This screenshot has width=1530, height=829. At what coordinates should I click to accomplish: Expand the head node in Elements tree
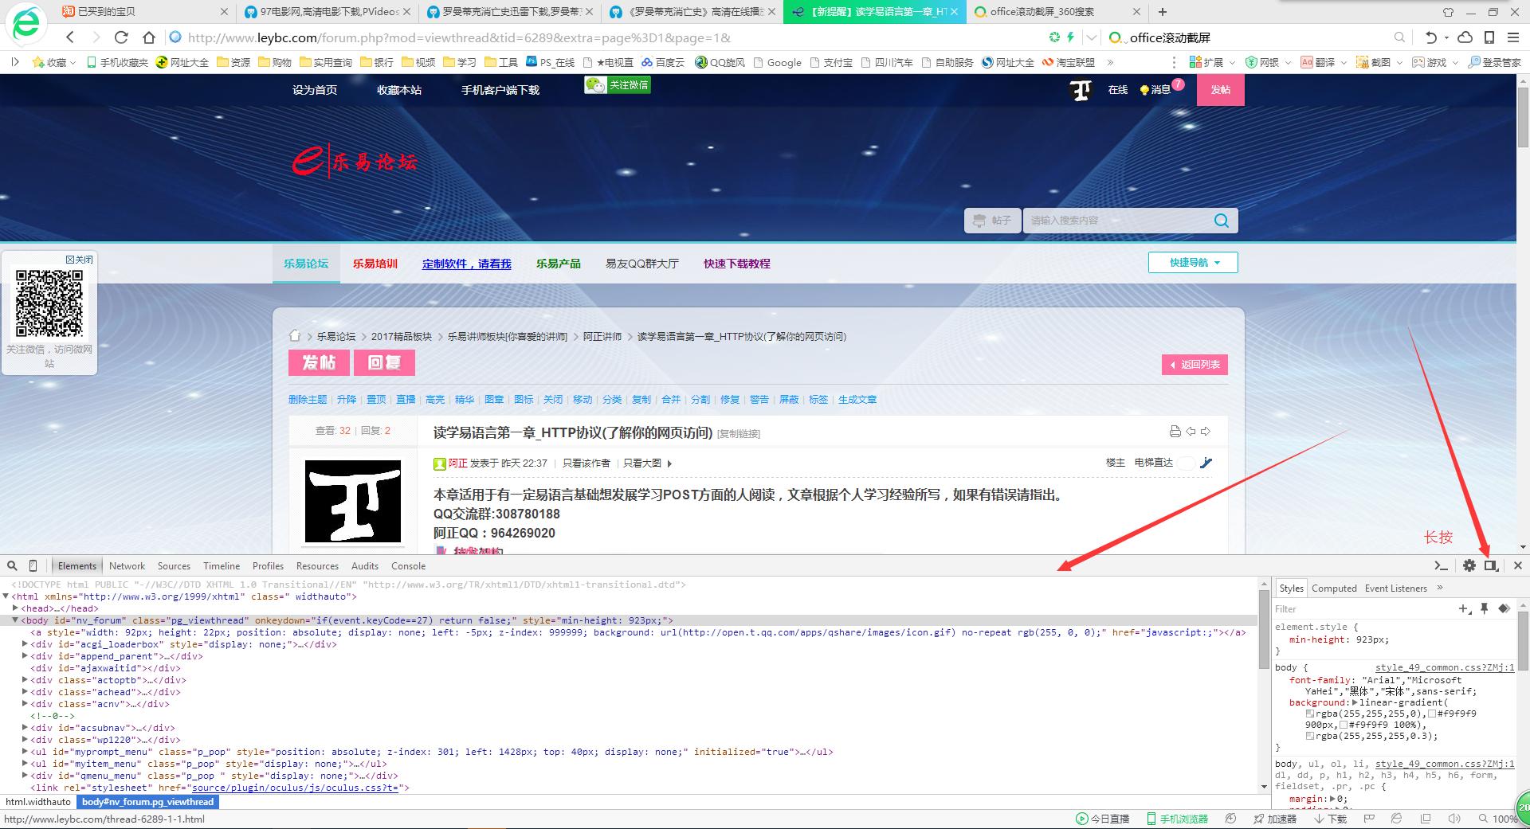coord(17,608)
